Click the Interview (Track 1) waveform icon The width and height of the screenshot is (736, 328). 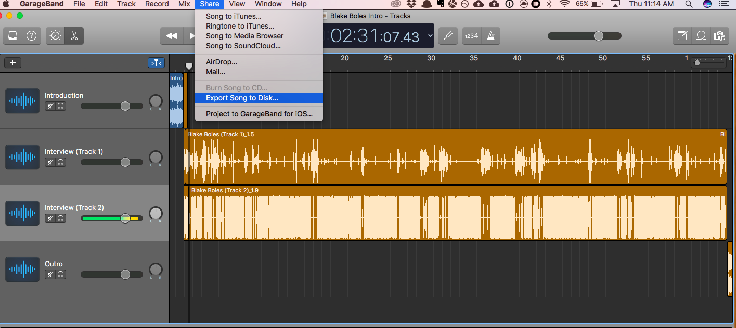22,157
